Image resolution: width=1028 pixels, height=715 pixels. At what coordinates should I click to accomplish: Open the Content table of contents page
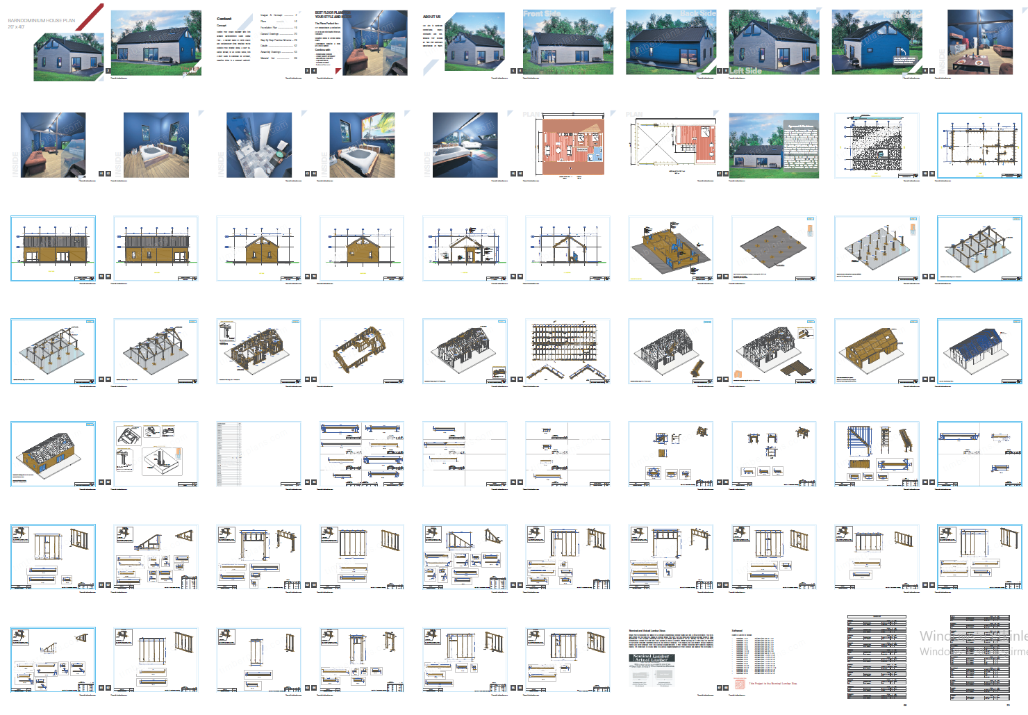pos(258,42)
